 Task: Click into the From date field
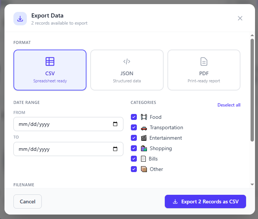[x=68, y=124]
